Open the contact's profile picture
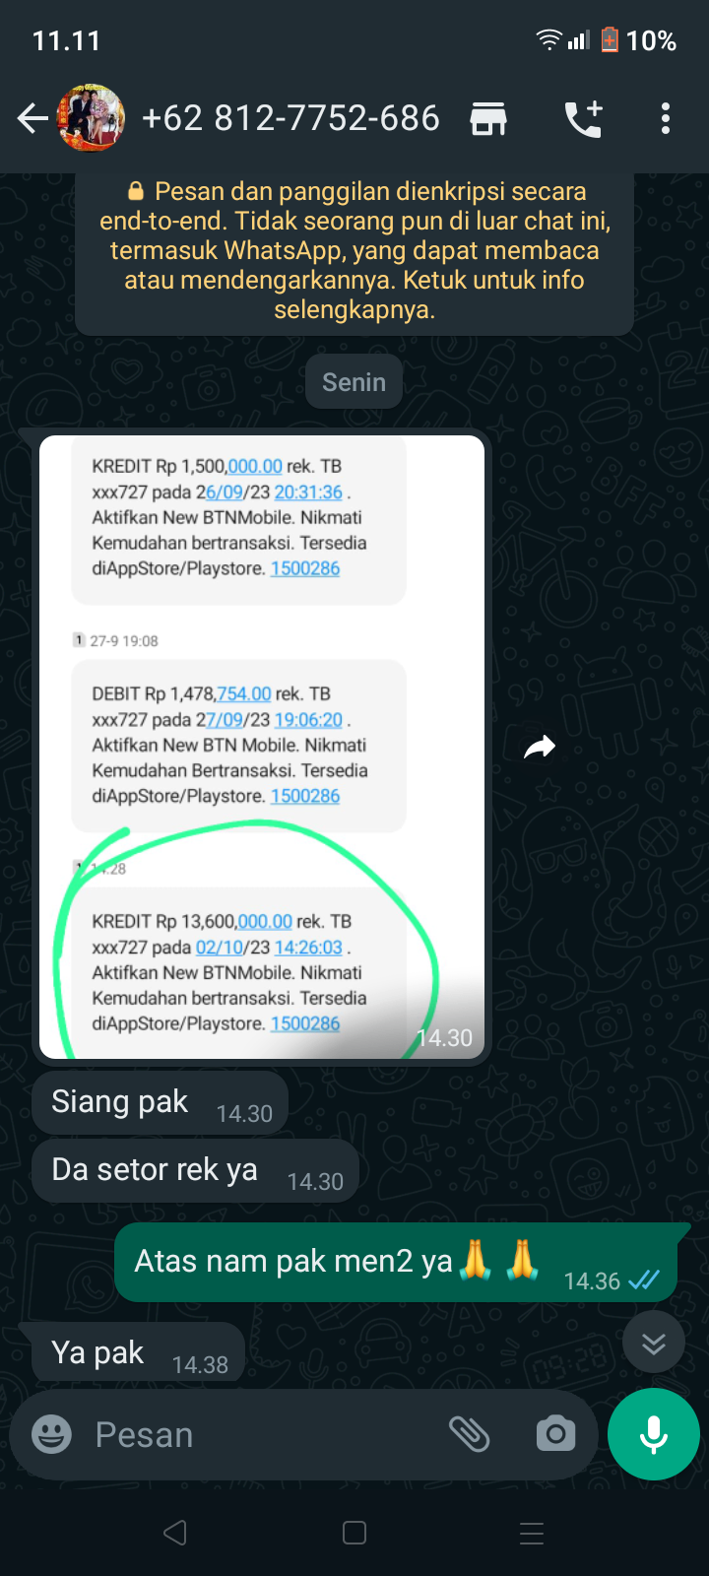Image resolution: width=709 pixels, height=1576 pixels. click(92, 118)
